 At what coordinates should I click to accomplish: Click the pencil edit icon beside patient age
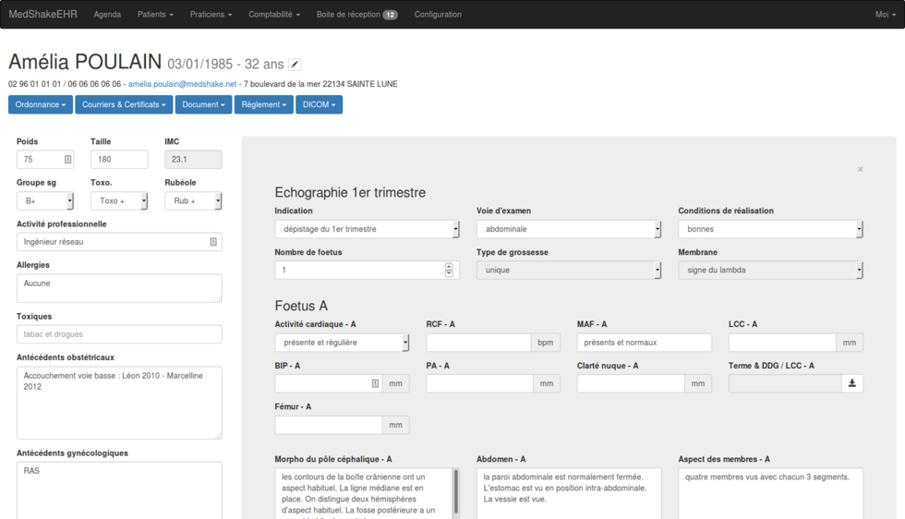(x=295, y=65)
